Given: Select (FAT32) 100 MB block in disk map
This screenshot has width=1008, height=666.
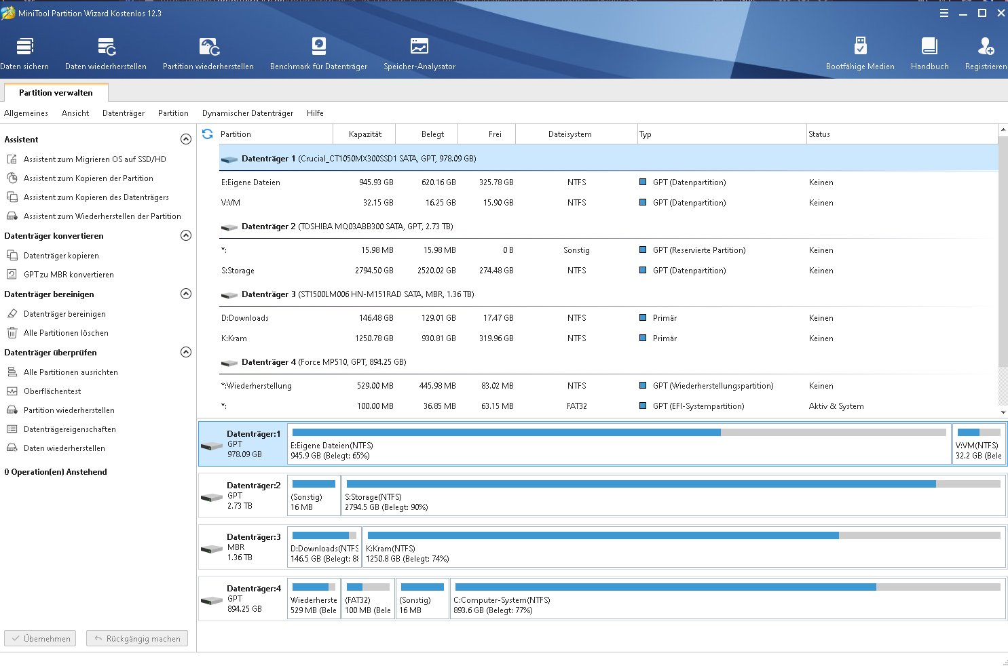Looking at the screenshot, I should (x=368, y=599).
